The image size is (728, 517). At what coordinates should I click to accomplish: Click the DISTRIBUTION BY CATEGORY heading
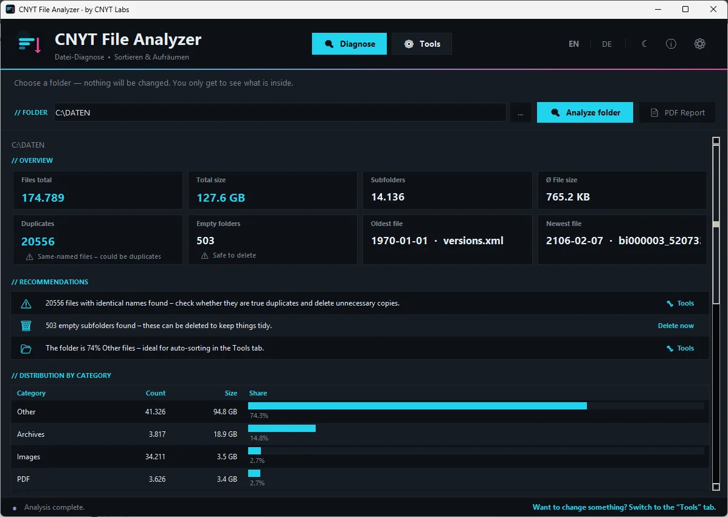coord(61,375)
